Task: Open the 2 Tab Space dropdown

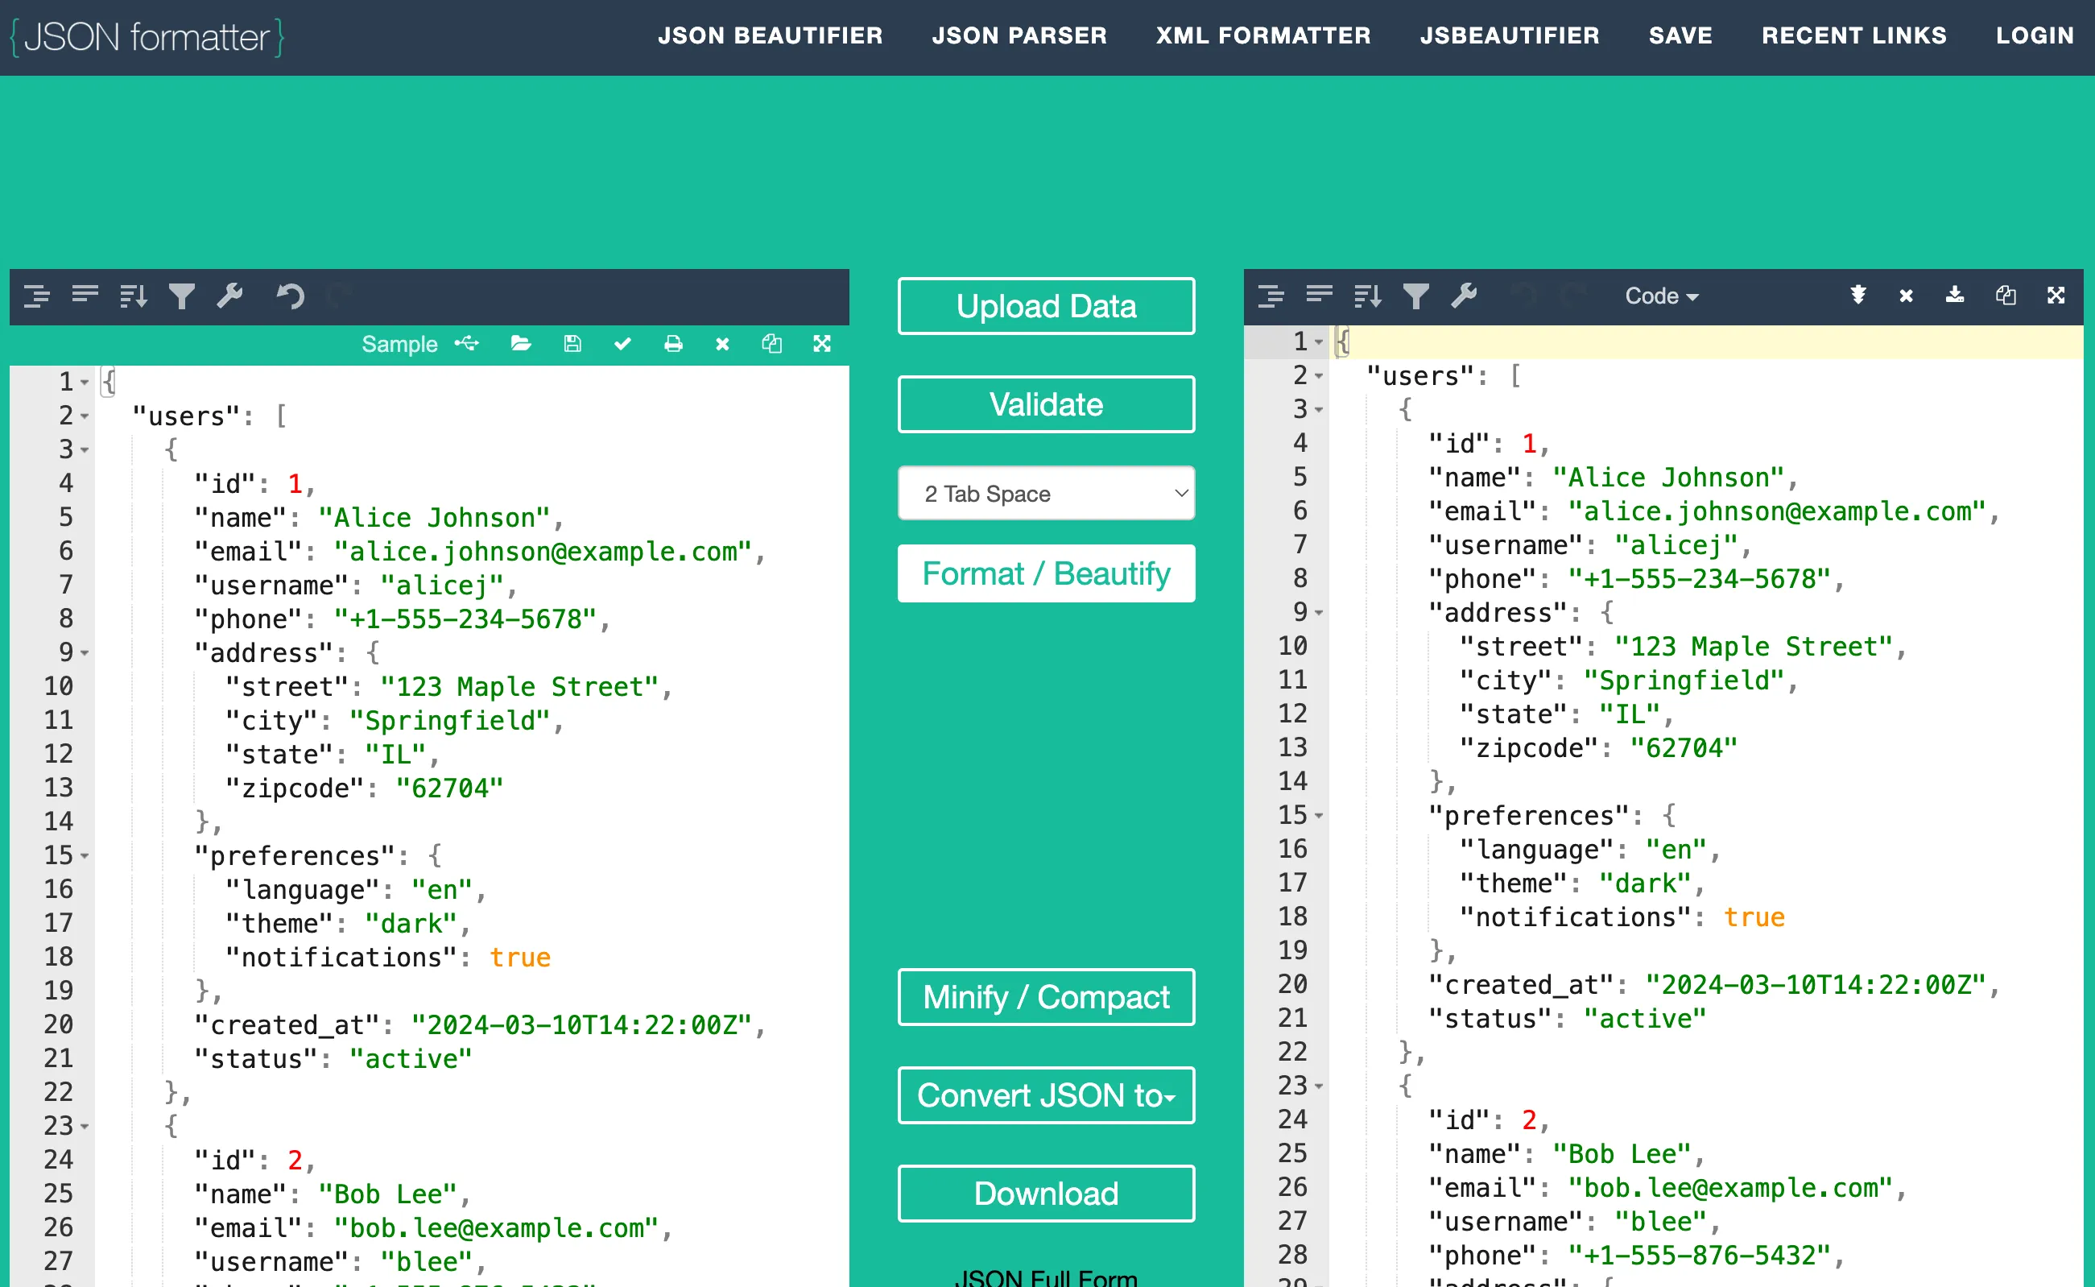Action: (1046, 494)
